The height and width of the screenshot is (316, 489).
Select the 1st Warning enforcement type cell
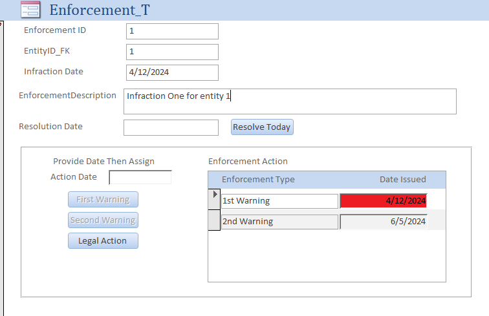click(279, 201)
